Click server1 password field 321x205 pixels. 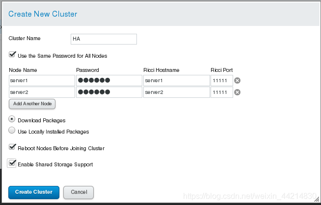click(x=109, y=81)
